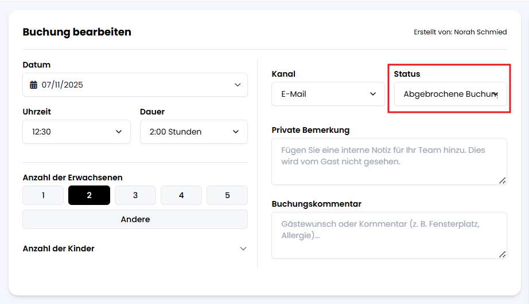Choose 3 adults option
The image size is (529, 304).
135,195
